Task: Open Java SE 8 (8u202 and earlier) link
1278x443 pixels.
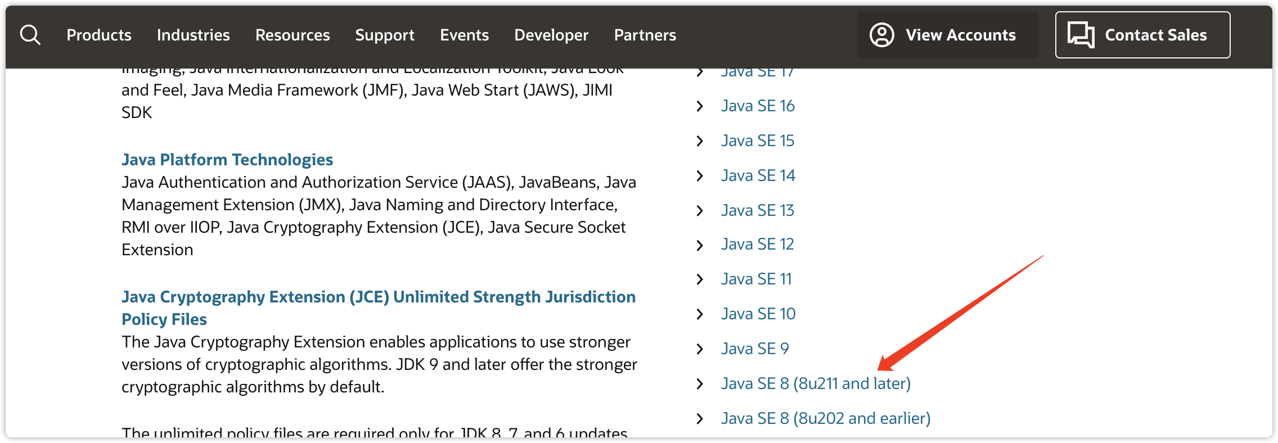Action: click(826, 419)
